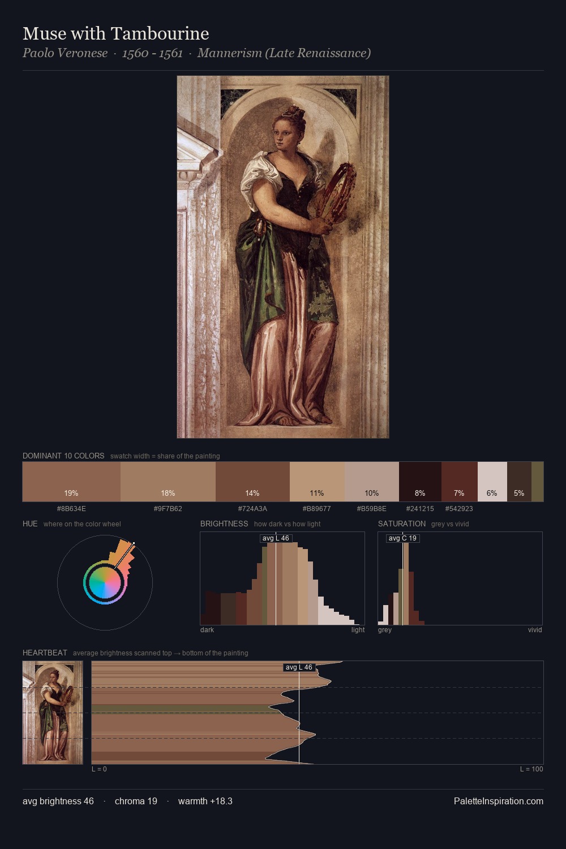566x849 pixels.
Task: Click the 'avg L 46' label in Brightness chart
Action: click(x=276, y=538)
